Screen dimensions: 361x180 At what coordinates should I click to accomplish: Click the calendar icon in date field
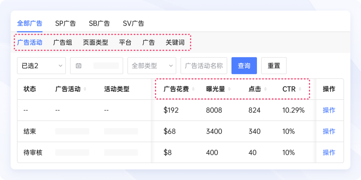[x=79, y=66]
